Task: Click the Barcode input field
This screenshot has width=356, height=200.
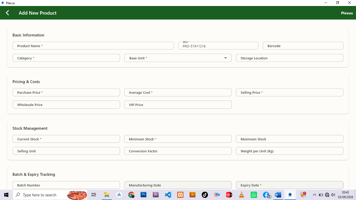Action: click(x=303, y=46)
